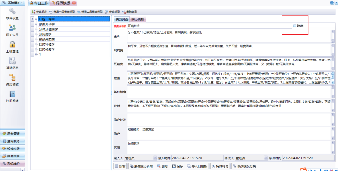This screenshot has width=338, height=171.
Task: Expand 牙体牙髓病学 tree node
Action: tap(36, 29)
